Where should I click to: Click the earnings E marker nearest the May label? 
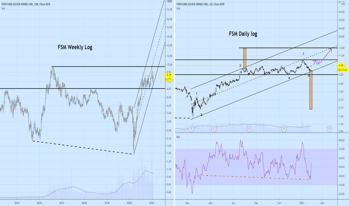pos(214,128)
